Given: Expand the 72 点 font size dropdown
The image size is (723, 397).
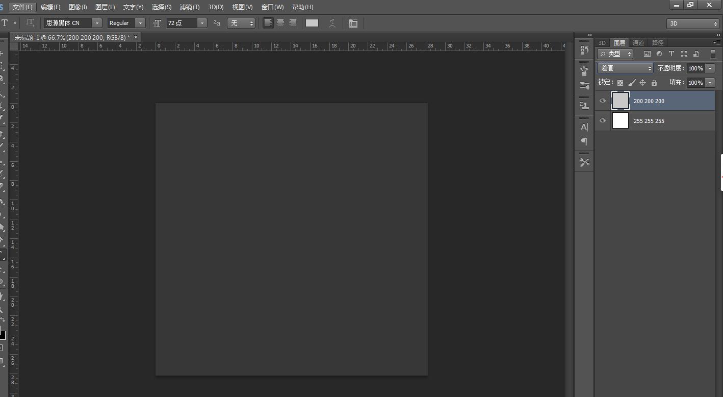Looking at the screenshot, I should [x=202, y=23].
